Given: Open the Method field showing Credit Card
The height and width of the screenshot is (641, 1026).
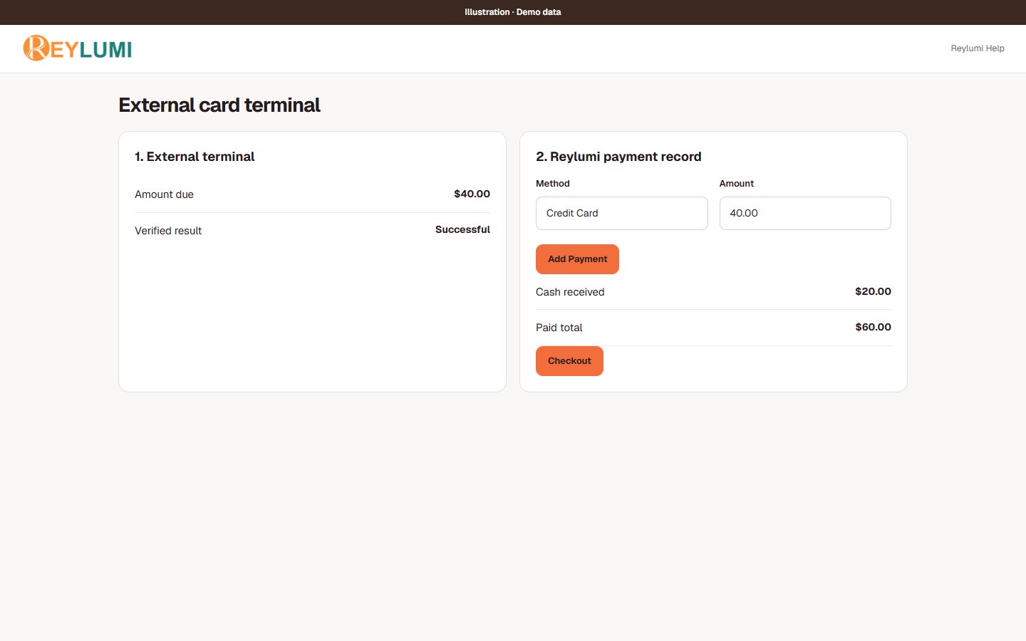Looking at the screenshot, I should point(622,213).
